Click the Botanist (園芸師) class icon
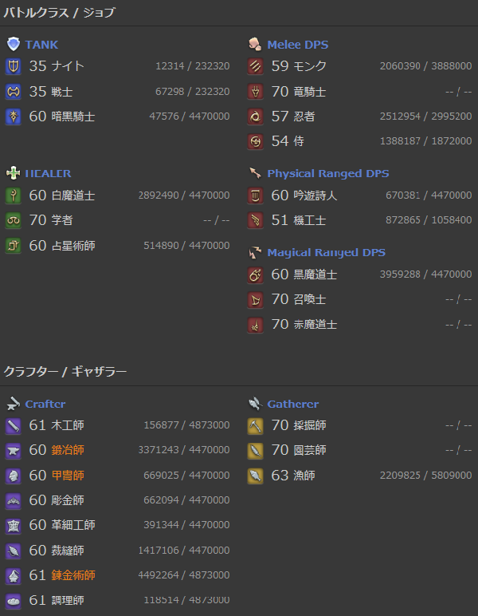The height and width of the screenshot is (616, 478). (x=255, y=451)
